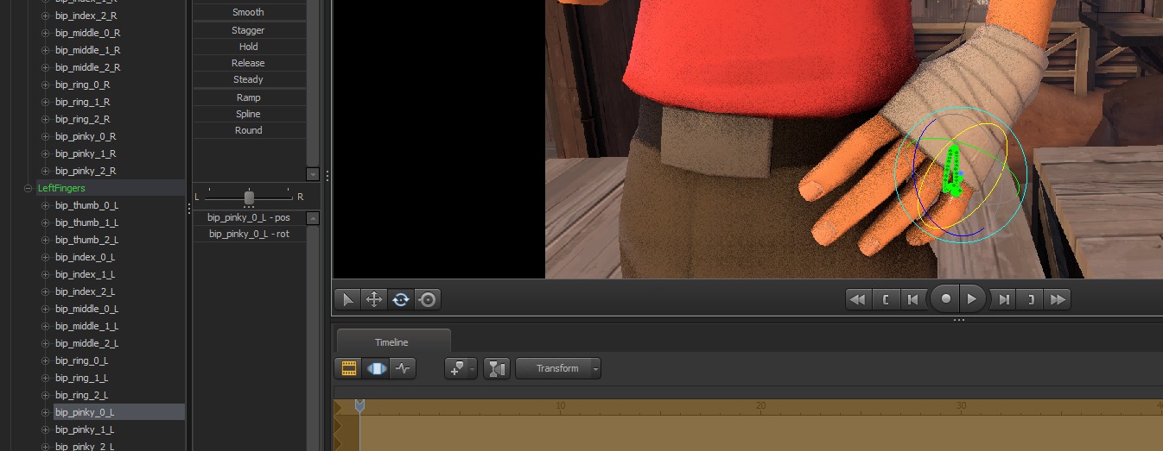This screenshot has width=1163, height=451.
Task: Select bip_ring_0_L in the bone list
Action: click(82, 360)
